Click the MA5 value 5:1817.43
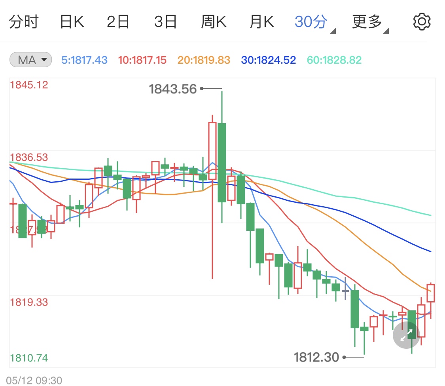Viewport: 445px width, 386px height. pyautogui.click(x=84, y=60)
